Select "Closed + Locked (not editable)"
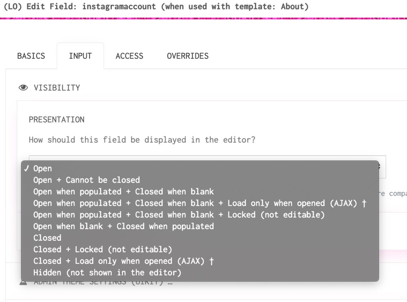Image resolution: width=407 pixels, height=302 pixels. click(x=103, y=249)
